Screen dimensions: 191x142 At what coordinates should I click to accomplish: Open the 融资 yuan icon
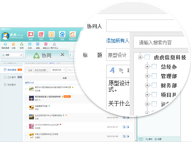point(52,34)
